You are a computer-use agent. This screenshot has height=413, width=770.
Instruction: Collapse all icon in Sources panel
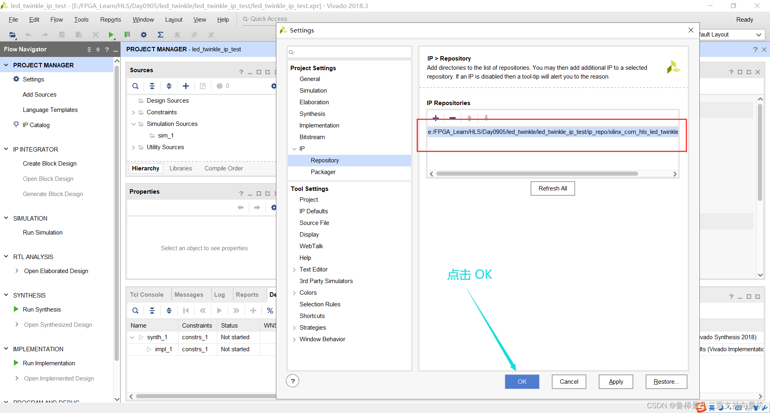152,86
